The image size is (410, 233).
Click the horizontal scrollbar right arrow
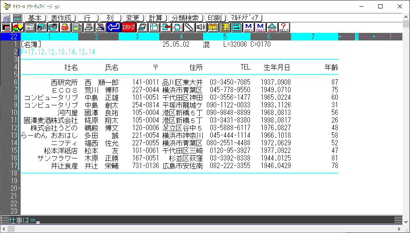point(399,229)
